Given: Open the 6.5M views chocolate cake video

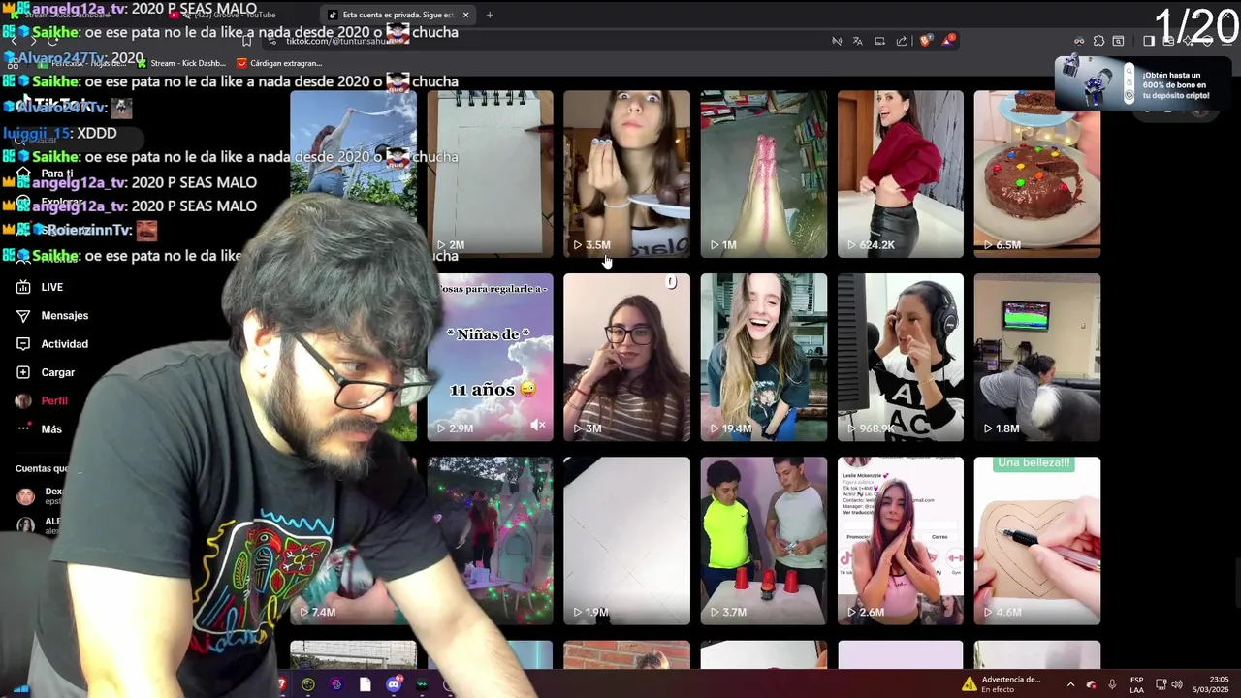Looking at the screenshot, I should click(x=1037, y=174).
